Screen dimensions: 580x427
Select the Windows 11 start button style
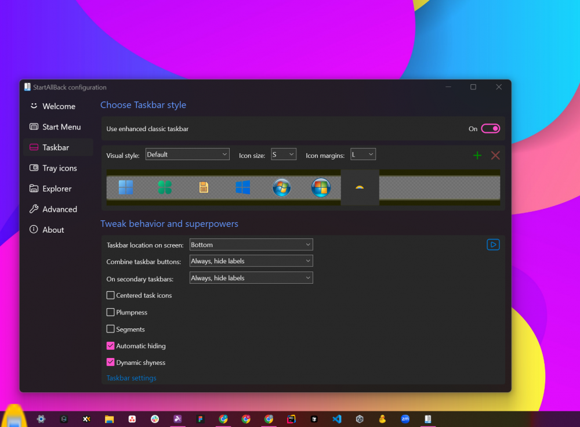pyautogui.click(x=126, y=187)
